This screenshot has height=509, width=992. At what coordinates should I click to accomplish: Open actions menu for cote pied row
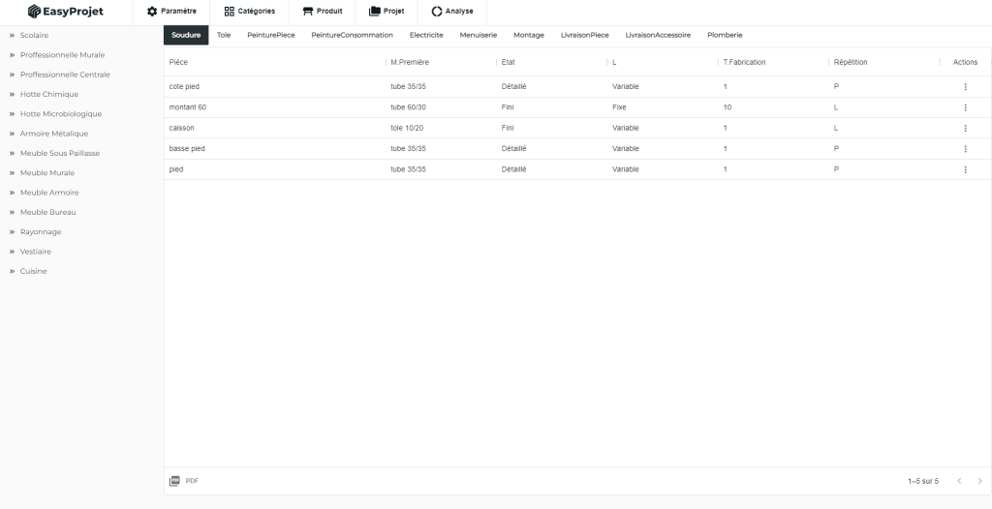(x=965, y=87)
